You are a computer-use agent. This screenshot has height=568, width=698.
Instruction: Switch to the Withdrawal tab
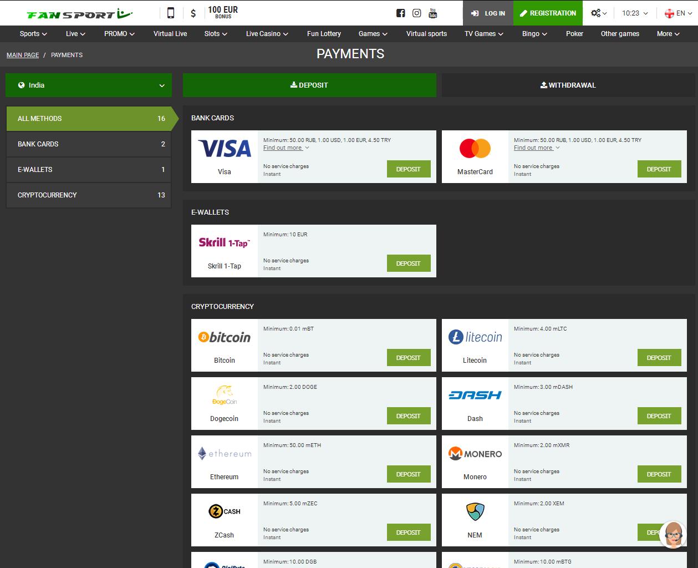tap(568, 85)
